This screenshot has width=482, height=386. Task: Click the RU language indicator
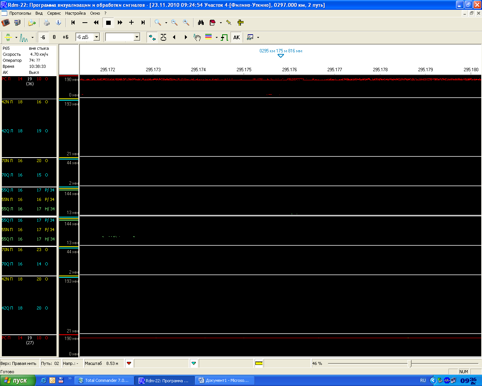coord(423,380)
